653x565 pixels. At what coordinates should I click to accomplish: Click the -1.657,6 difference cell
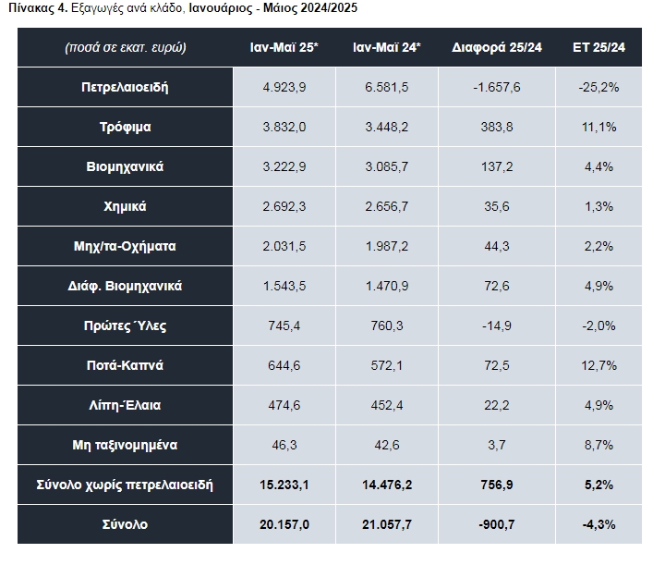497,87
